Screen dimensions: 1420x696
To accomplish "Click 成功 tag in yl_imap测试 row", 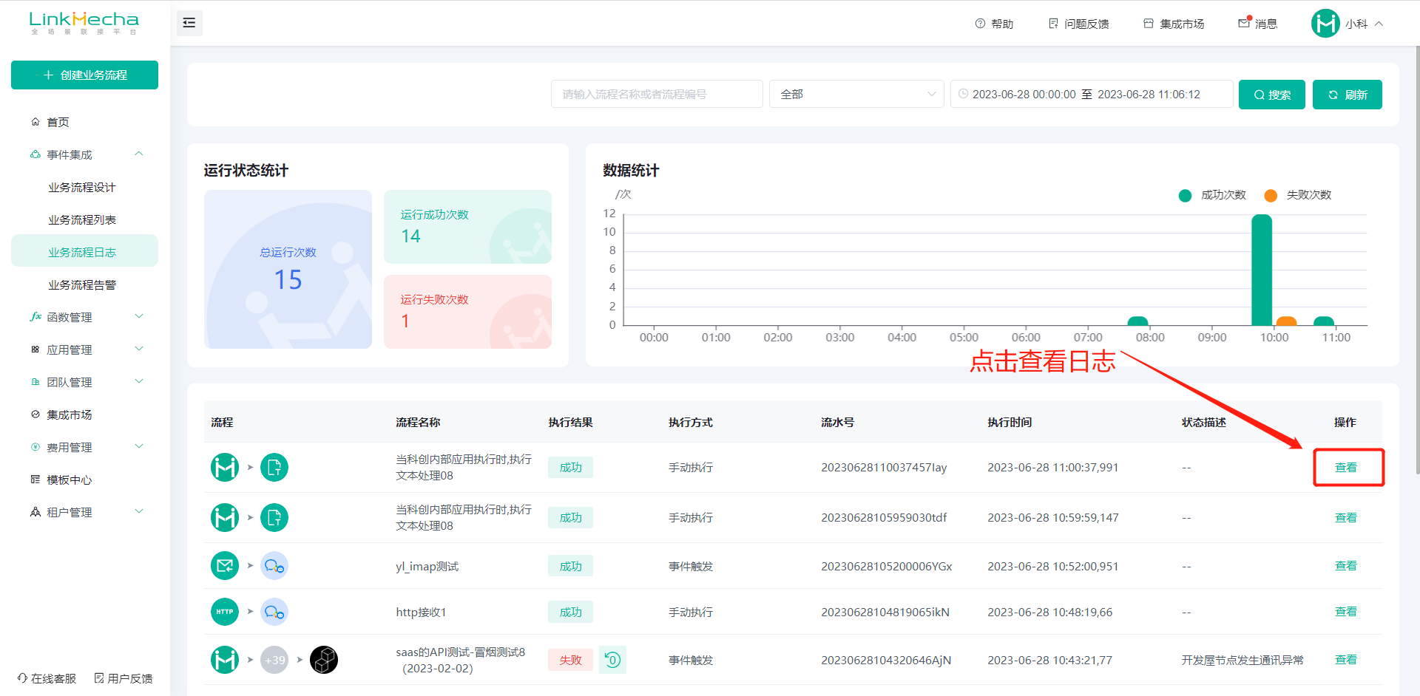I will coord(570,566).
